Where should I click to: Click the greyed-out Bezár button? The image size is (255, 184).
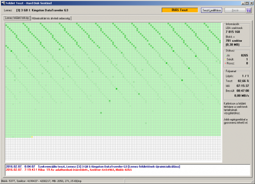point(235,10)
